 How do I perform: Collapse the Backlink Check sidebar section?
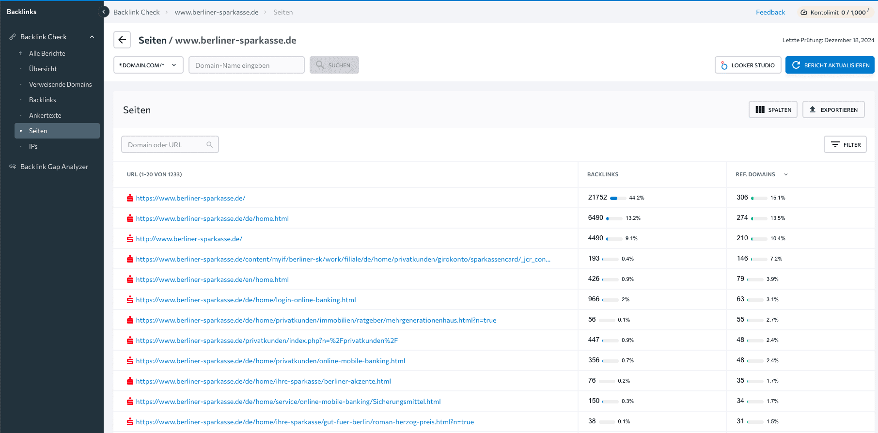[x=92, y=37]
